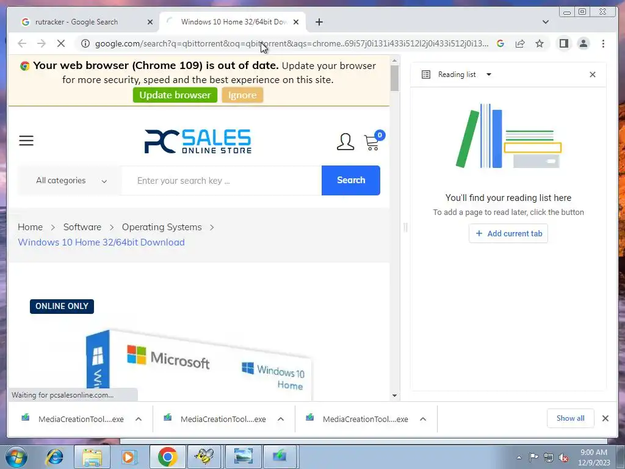Toggle the browser side panel icon
The width and height of the screenshot is (625, 469).
563,43
